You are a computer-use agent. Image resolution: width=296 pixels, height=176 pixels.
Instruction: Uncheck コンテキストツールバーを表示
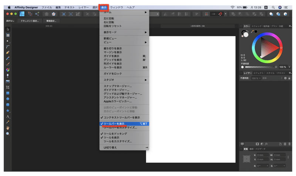(124, 118)
